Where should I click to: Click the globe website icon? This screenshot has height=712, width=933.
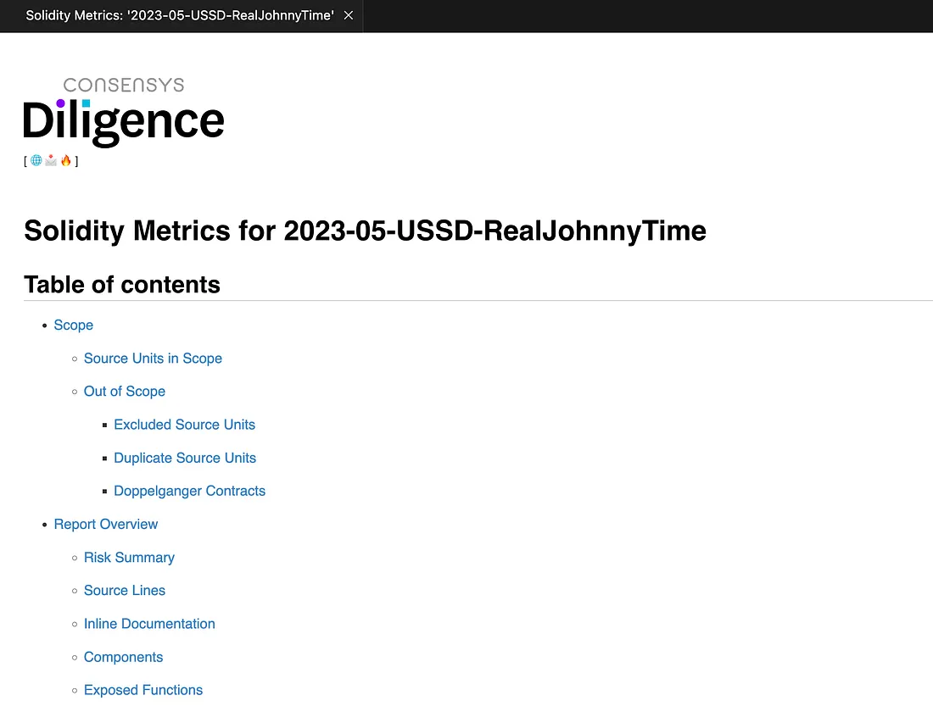(x=36, y=160)
